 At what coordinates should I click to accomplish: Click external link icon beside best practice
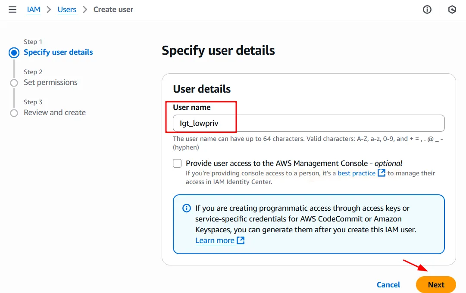[382, 173]
